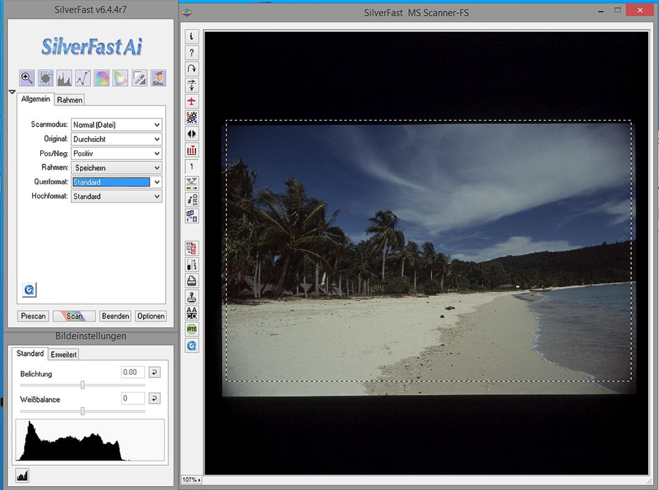This screenshot has height=490, width=659.
Task: Click the Weißbalance value input field
Action: coord(133,398)
